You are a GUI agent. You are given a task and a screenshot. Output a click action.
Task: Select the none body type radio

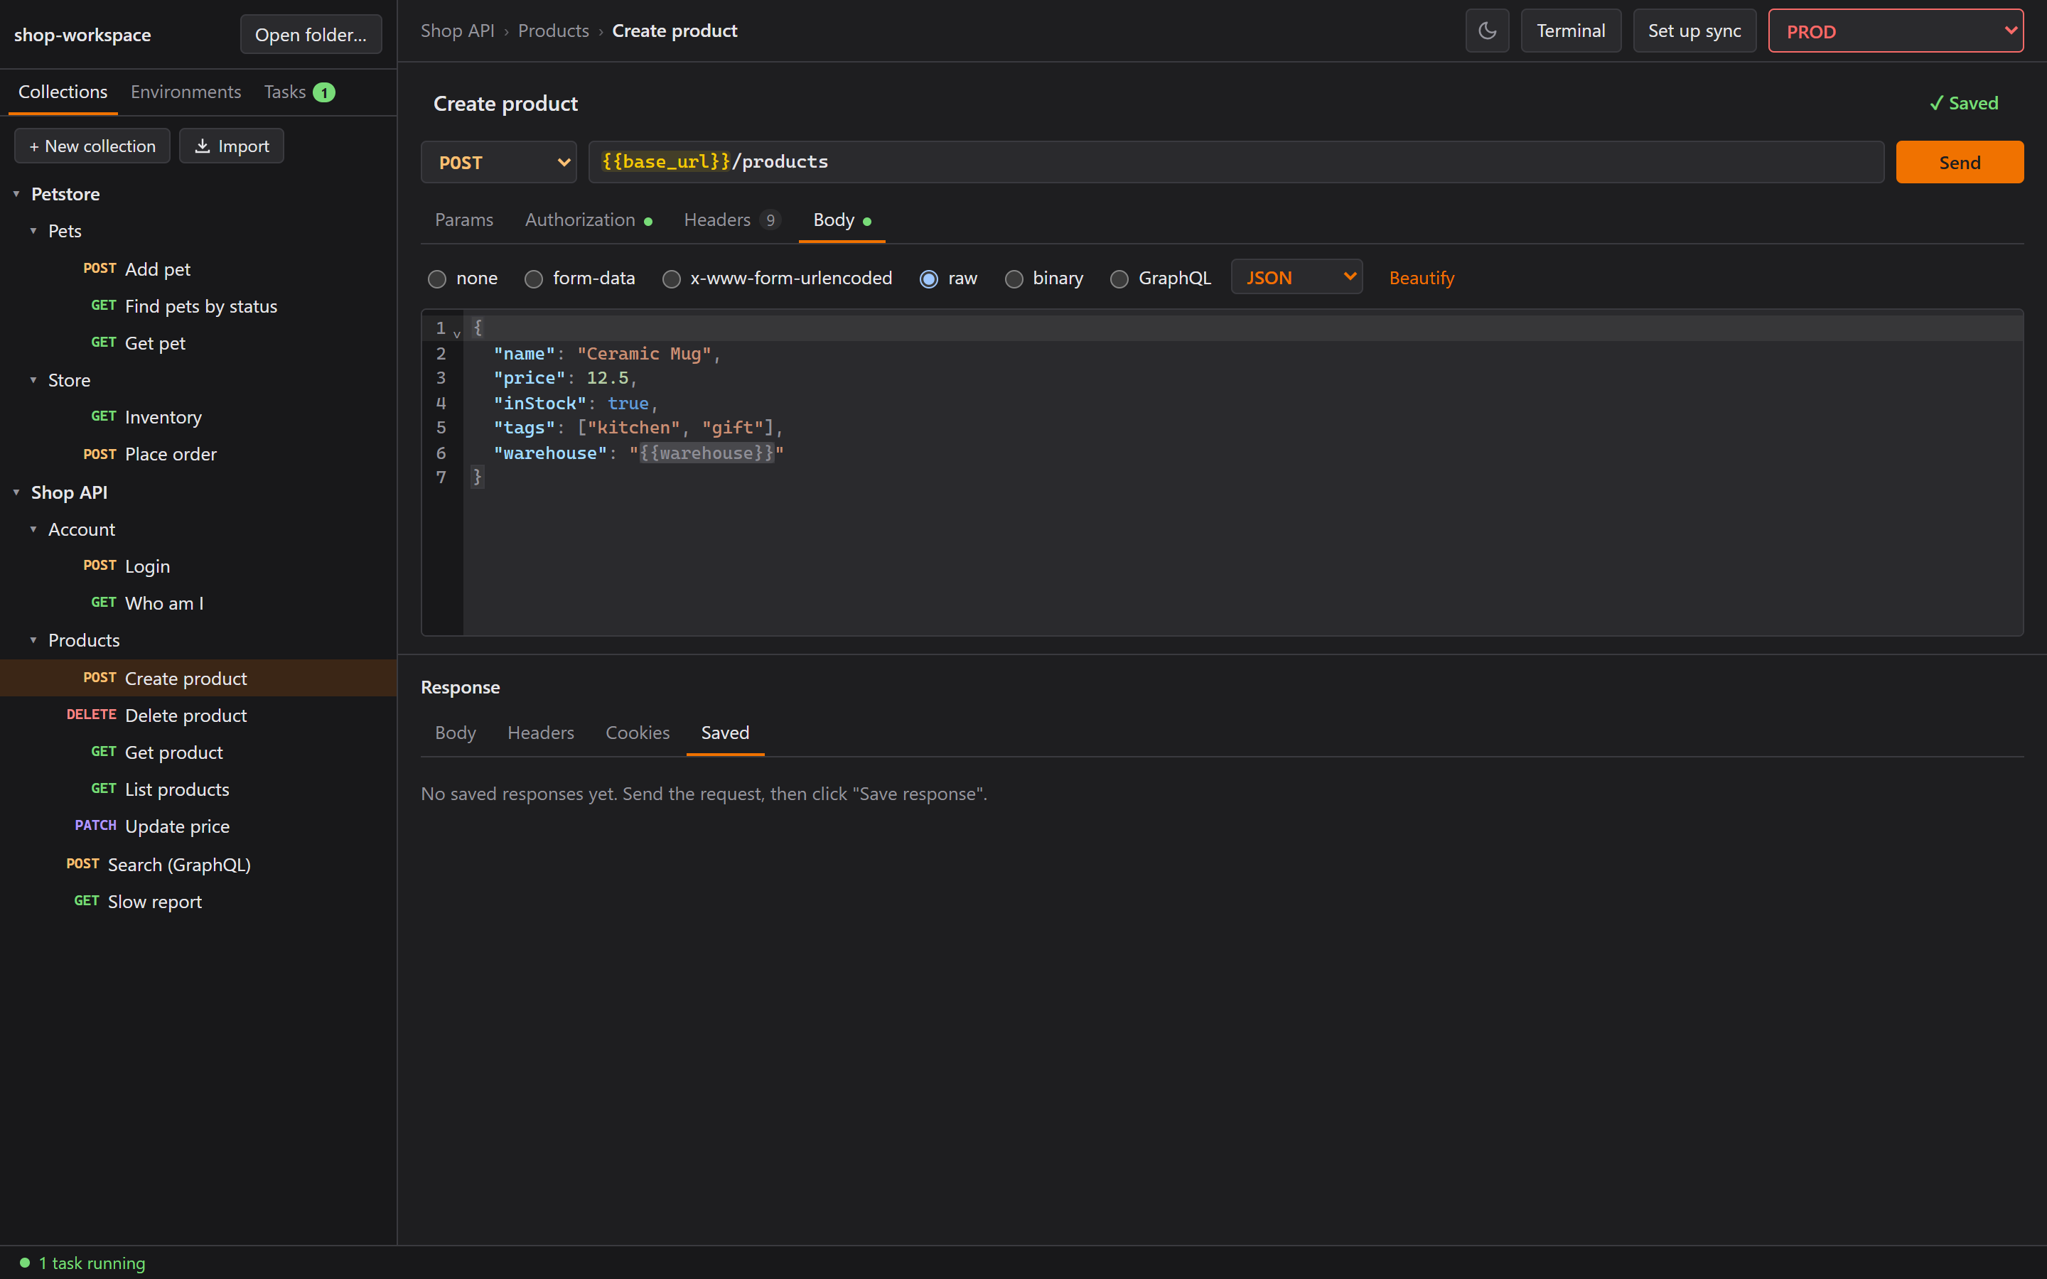(x=436, y=279)
